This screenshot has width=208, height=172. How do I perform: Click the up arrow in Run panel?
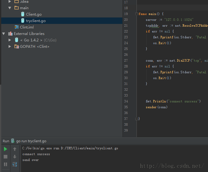(x=15, y=149)
